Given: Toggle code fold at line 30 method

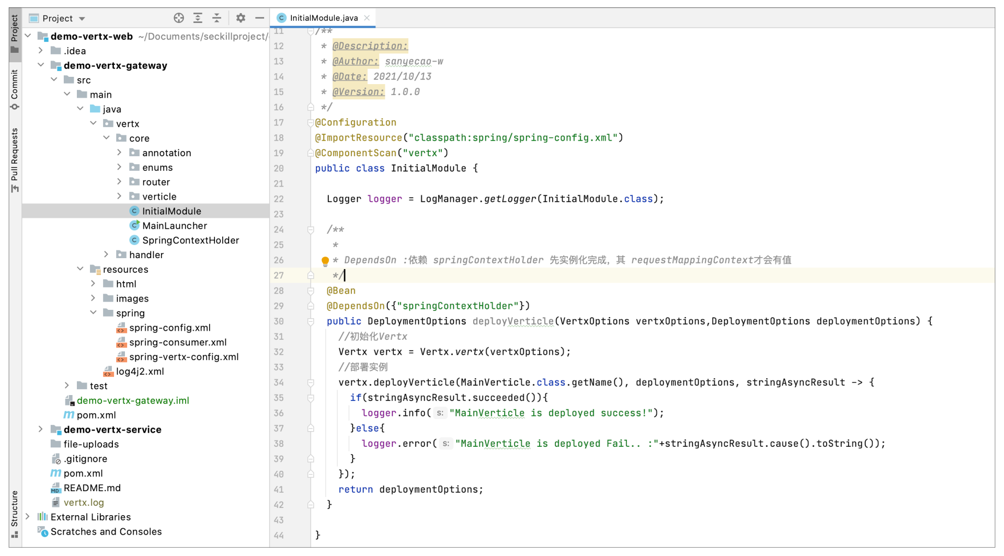Looking at the screenshot, I should [x=311, y=321].
